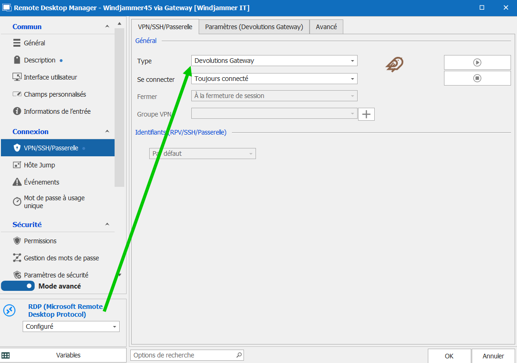Switch to Paramètres (Devolutions Gateway) tab
517x363 pixels.
coord(254,27)
